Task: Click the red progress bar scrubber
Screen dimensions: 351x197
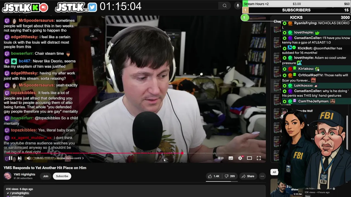Action: (x=182, y=153)
